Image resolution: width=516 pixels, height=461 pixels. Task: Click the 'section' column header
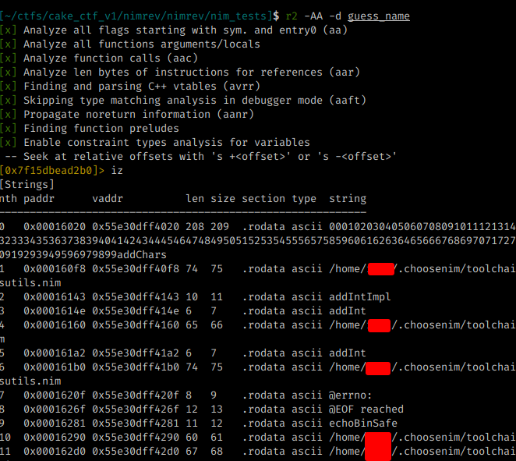263,199
